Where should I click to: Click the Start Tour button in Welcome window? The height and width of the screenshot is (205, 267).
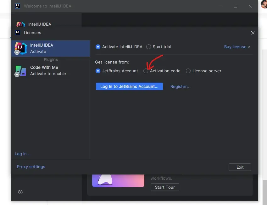point(165,187)
